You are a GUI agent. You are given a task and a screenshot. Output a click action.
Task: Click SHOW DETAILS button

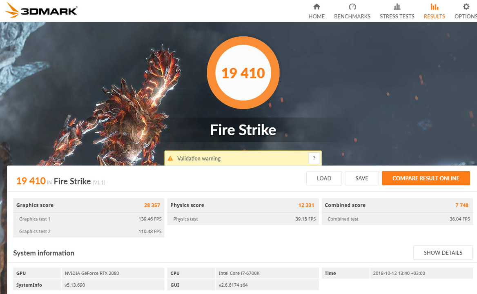click(x=443, y=253)
